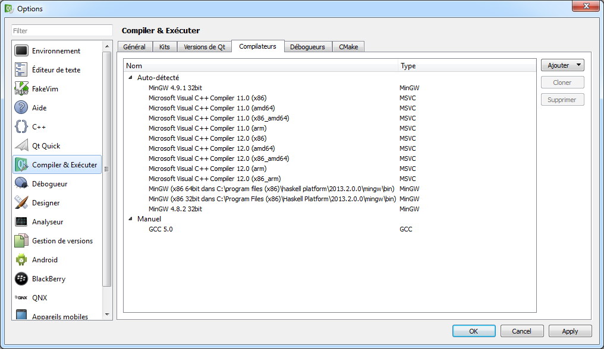The image size is (604, 349).
Task: Sort by the Type column header
Action: tap(467, 66)
